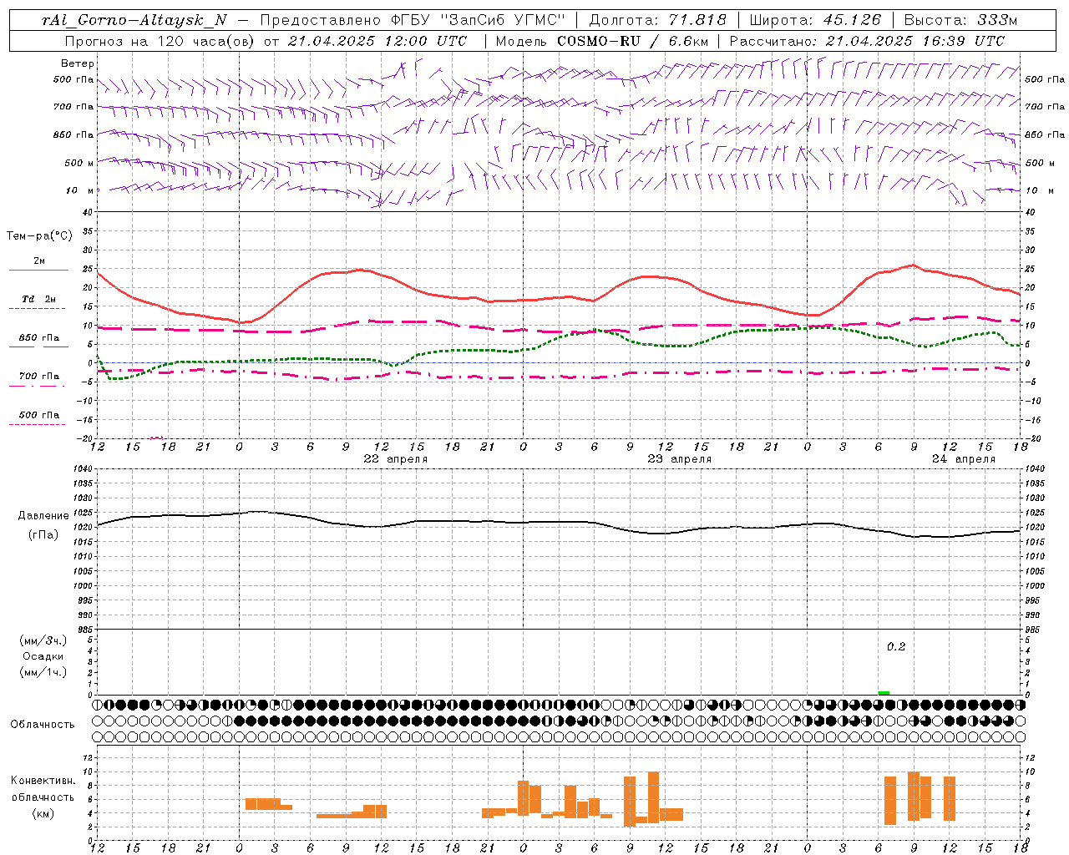Click the model name COSMO-RU / 6.6км
This screenshot has width=1069, height=855.
(633, 41)
